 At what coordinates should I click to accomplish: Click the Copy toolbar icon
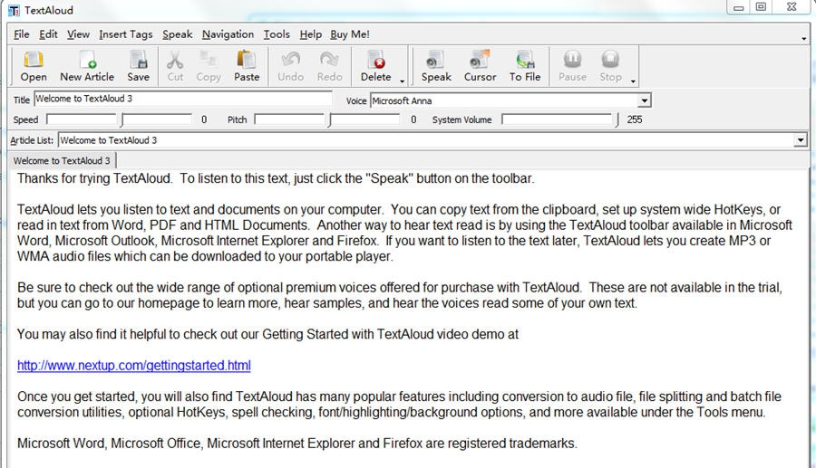[209, 66]
